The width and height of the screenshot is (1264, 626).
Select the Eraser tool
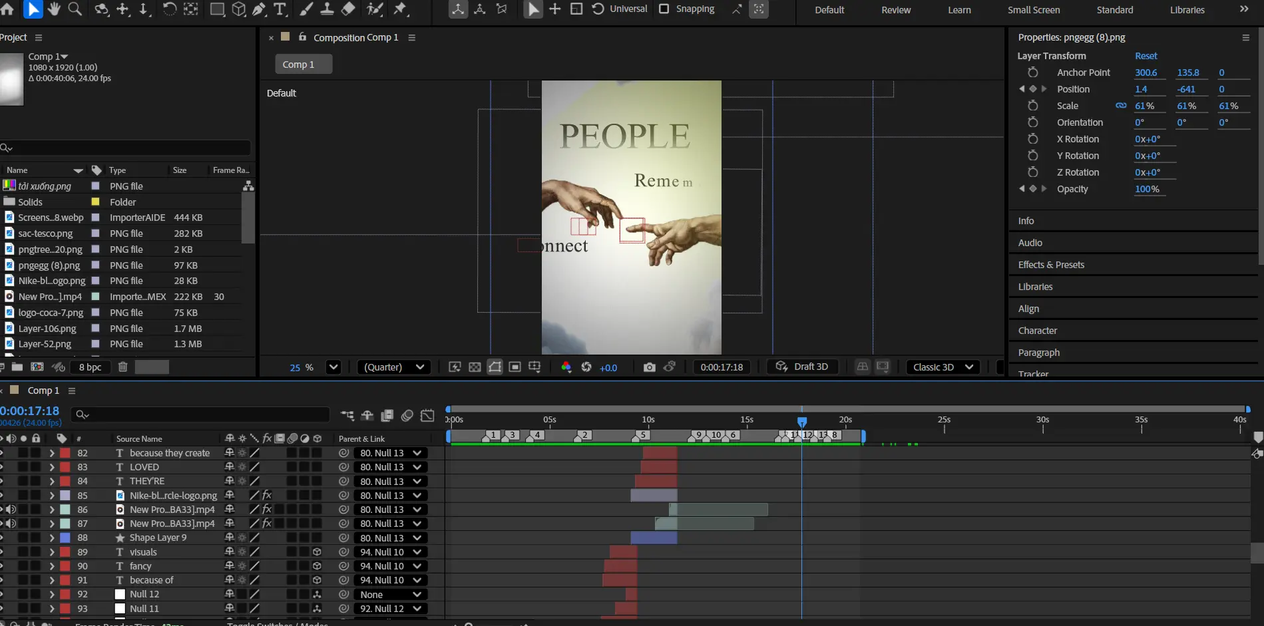(x=348, y=9)
